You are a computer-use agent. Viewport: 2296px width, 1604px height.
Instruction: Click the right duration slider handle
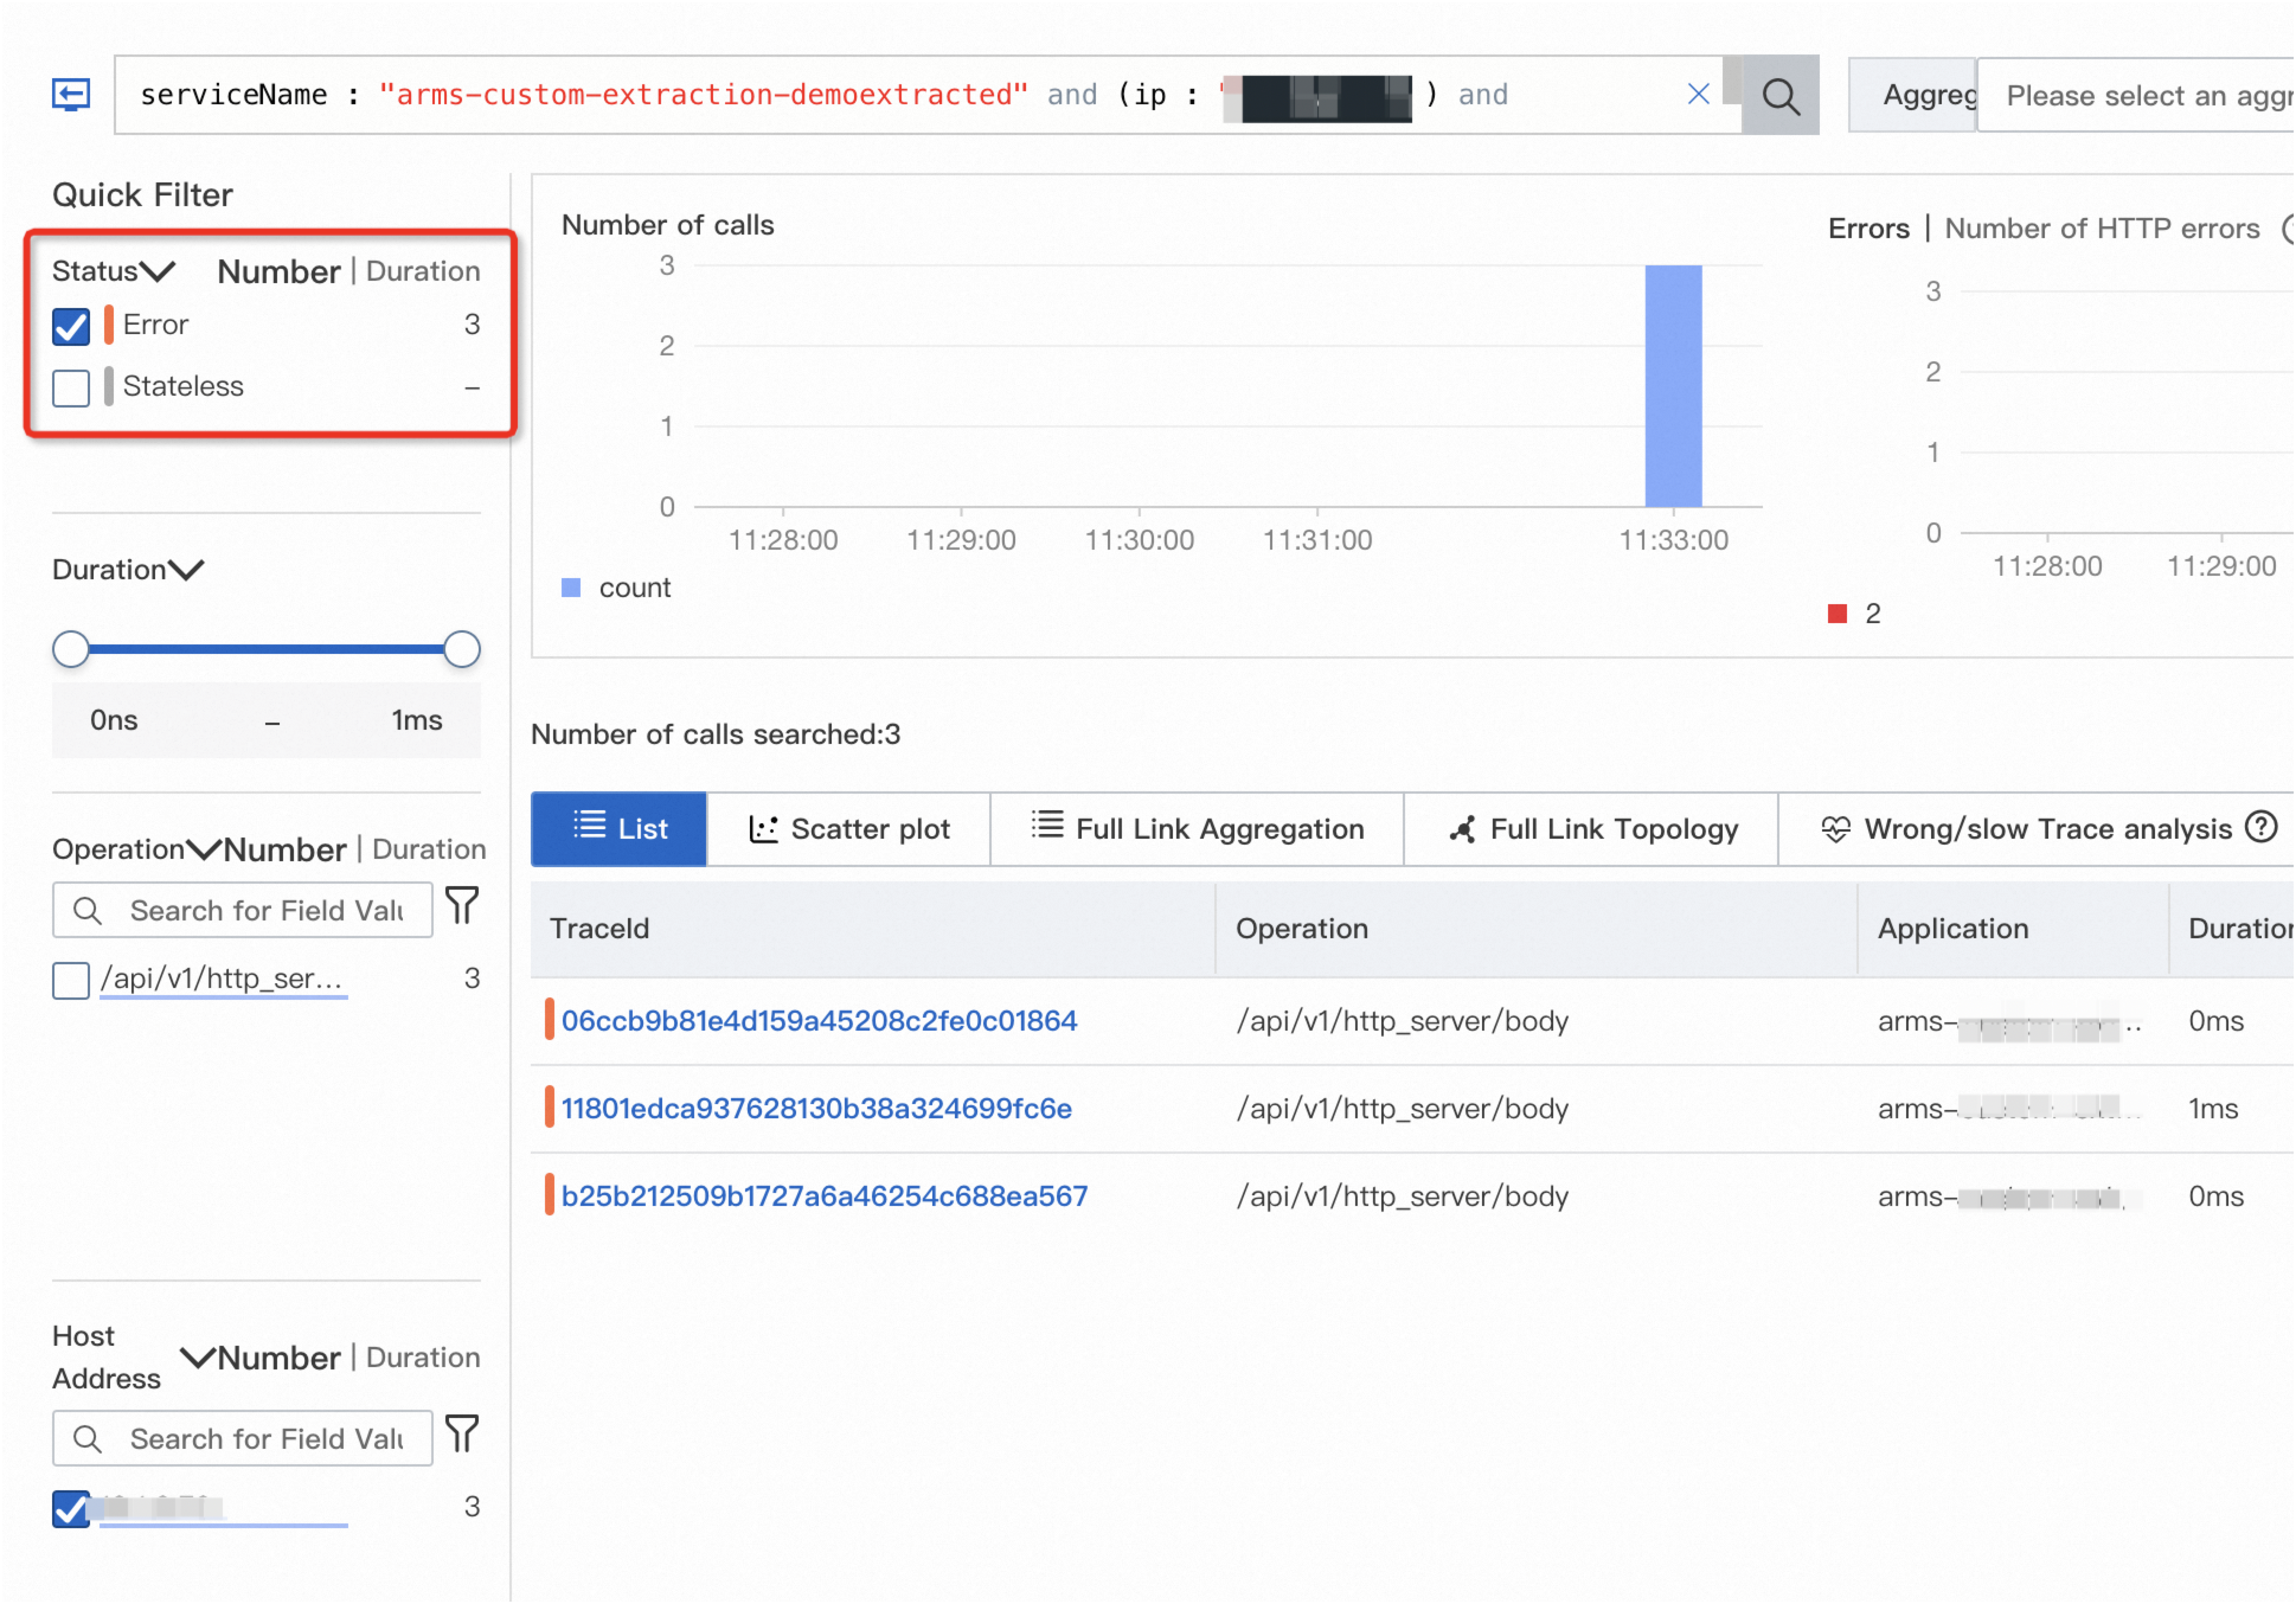[461, 649]
